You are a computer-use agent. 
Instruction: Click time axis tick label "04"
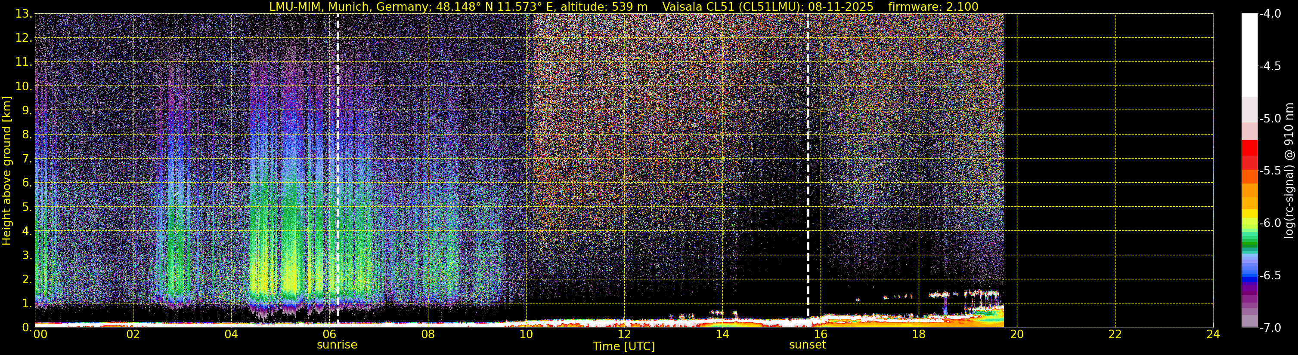[x=231, y=334]
